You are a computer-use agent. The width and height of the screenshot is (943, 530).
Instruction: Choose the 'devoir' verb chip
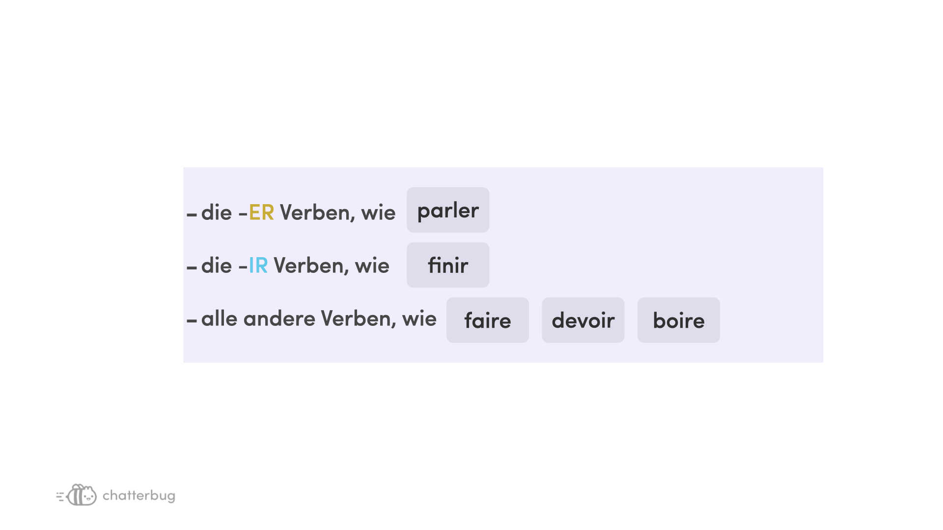(x=583, y=320)
